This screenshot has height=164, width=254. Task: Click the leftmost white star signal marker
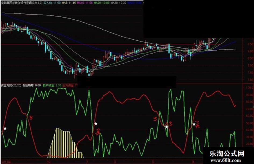tap(5, 128)
